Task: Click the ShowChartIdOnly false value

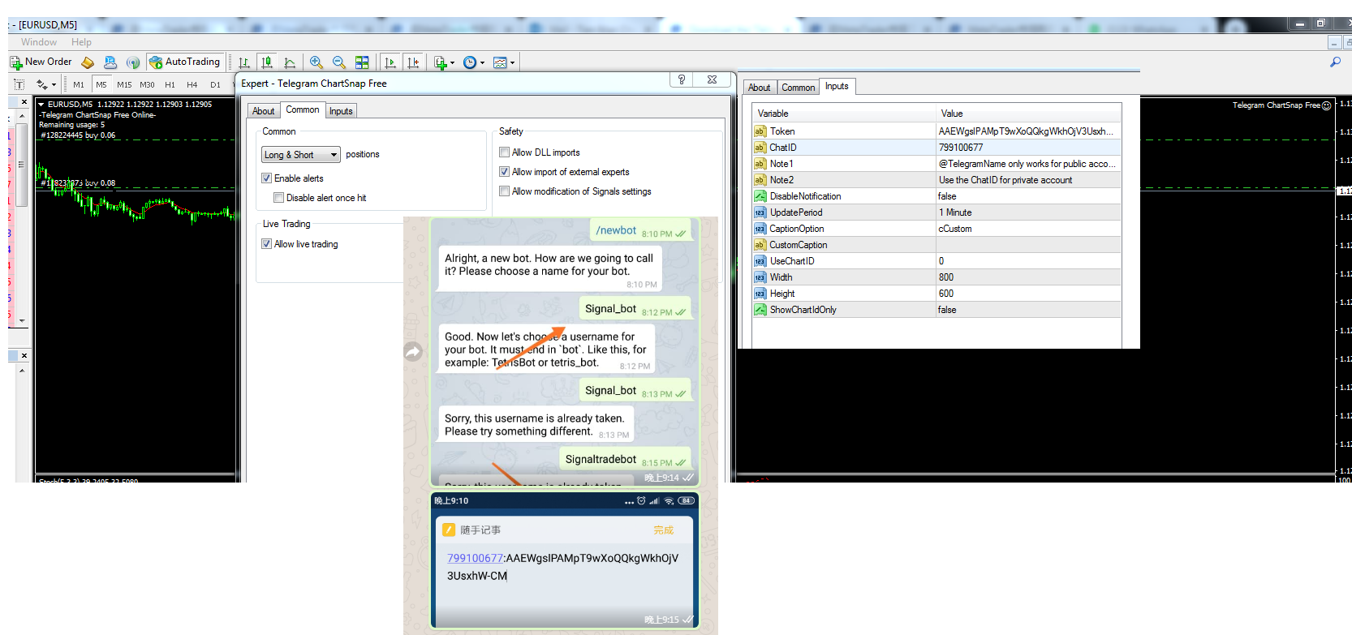Action: point(1028,310)
